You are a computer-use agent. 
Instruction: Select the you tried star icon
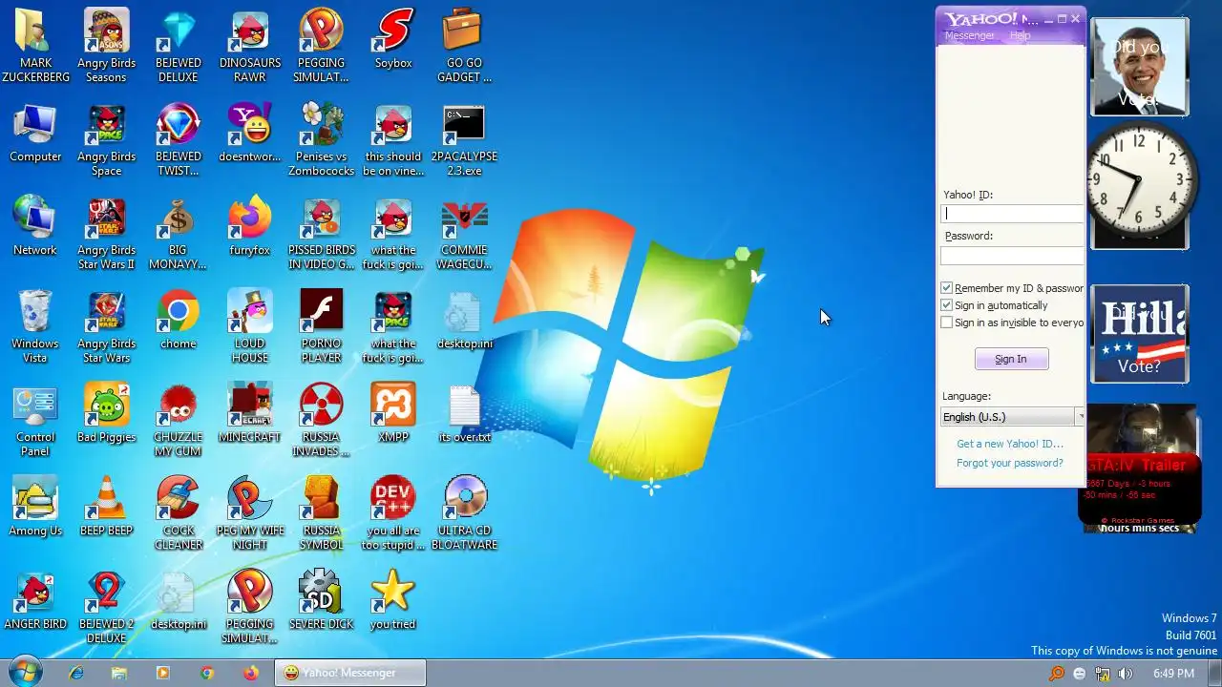(x=393, y=601)
